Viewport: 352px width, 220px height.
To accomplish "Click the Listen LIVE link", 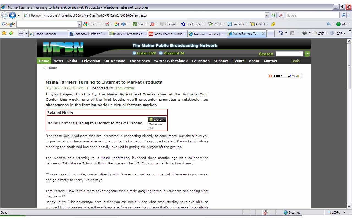I will [x=144, y=53].
